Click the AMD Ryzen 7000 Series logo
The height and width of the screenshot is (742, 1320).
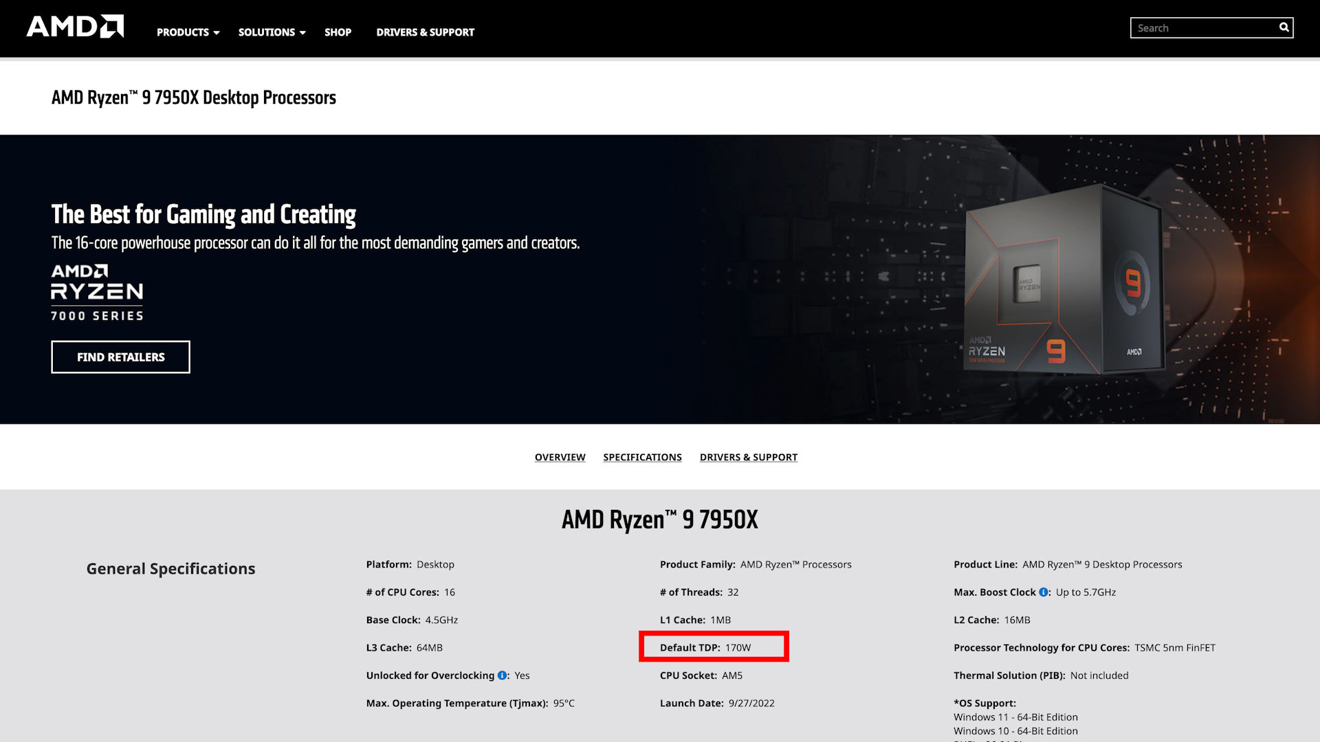pos(97,293)
